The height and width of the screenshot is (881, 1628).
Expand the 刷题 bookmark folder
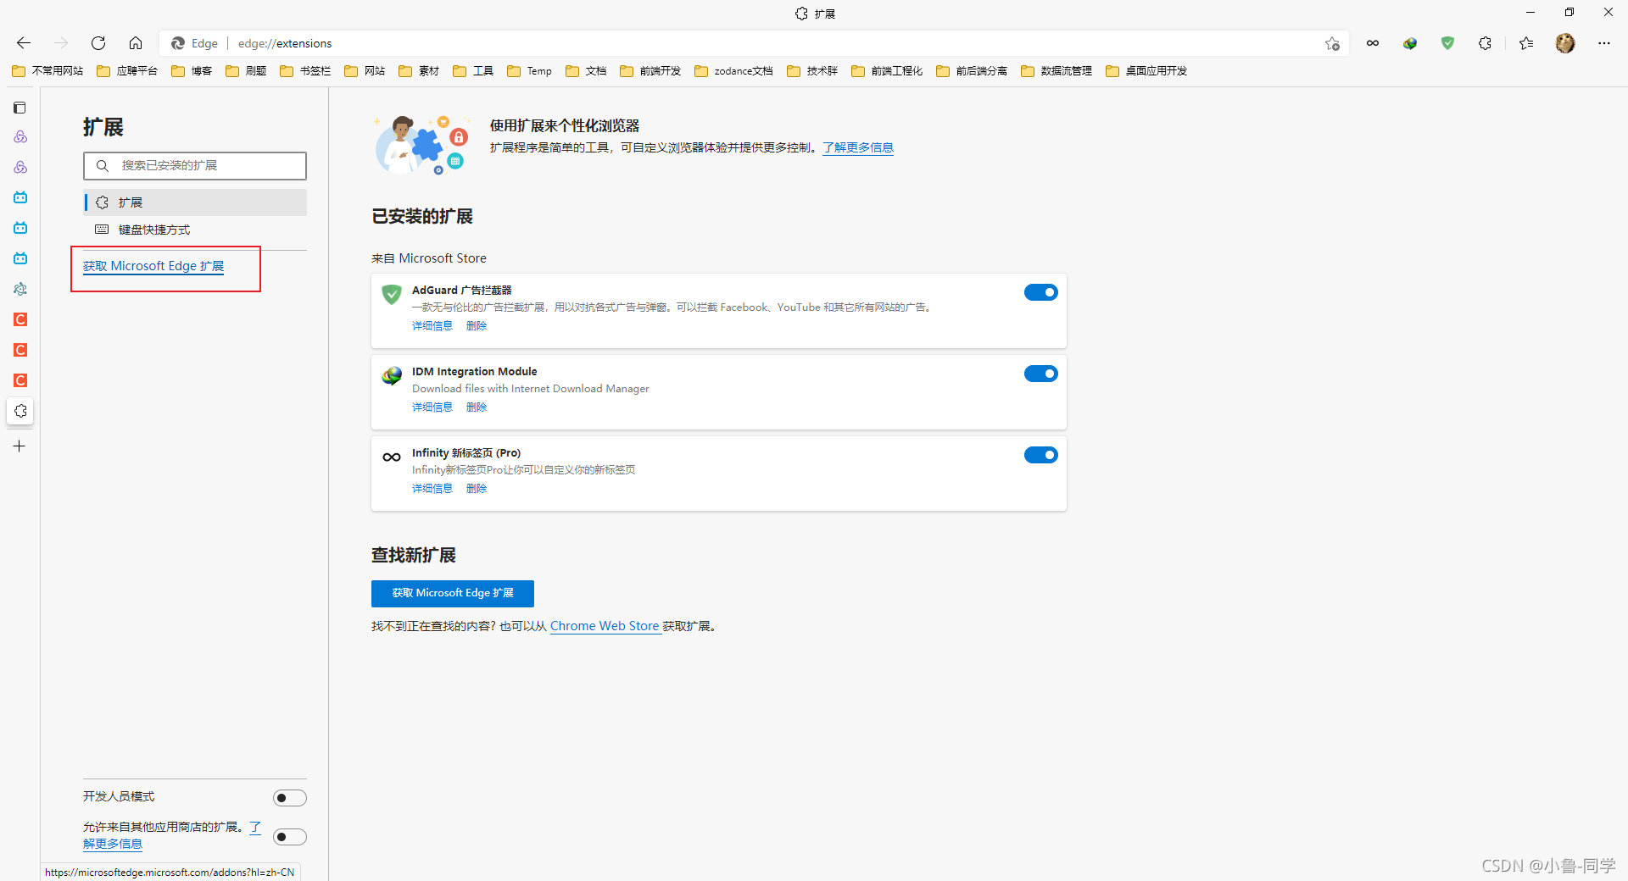[x=246, y=71]
